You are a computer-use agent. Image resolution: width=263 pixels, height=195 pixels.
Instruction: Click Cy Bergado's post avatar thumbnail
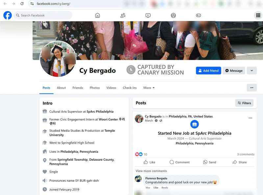coord(139,119)
